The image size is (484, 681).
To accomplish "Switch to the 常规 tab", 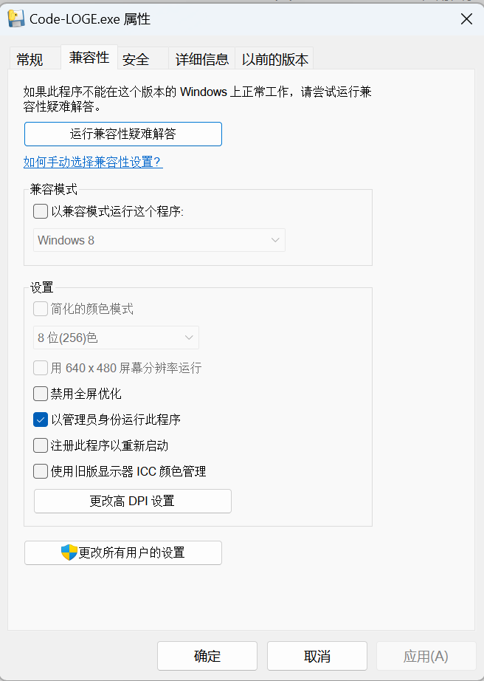I will 30,60.
